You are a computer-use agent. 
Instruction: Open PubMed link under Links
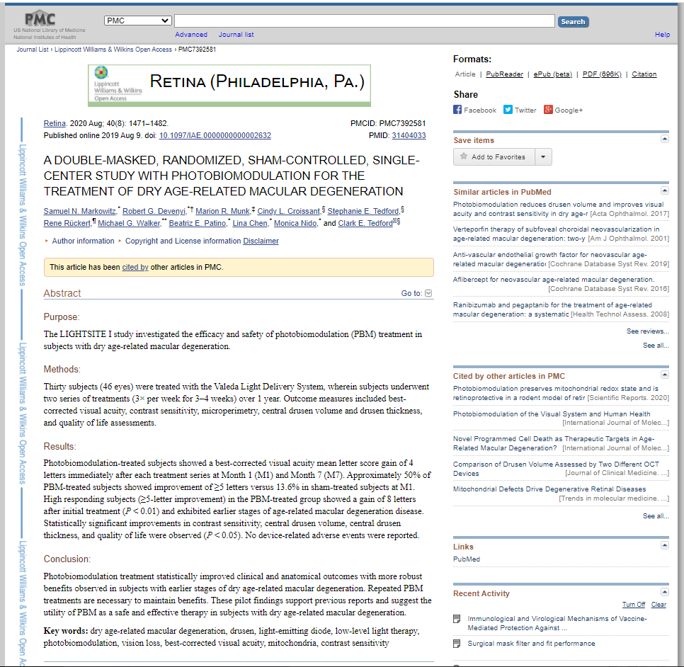click(x=467, y=559)
